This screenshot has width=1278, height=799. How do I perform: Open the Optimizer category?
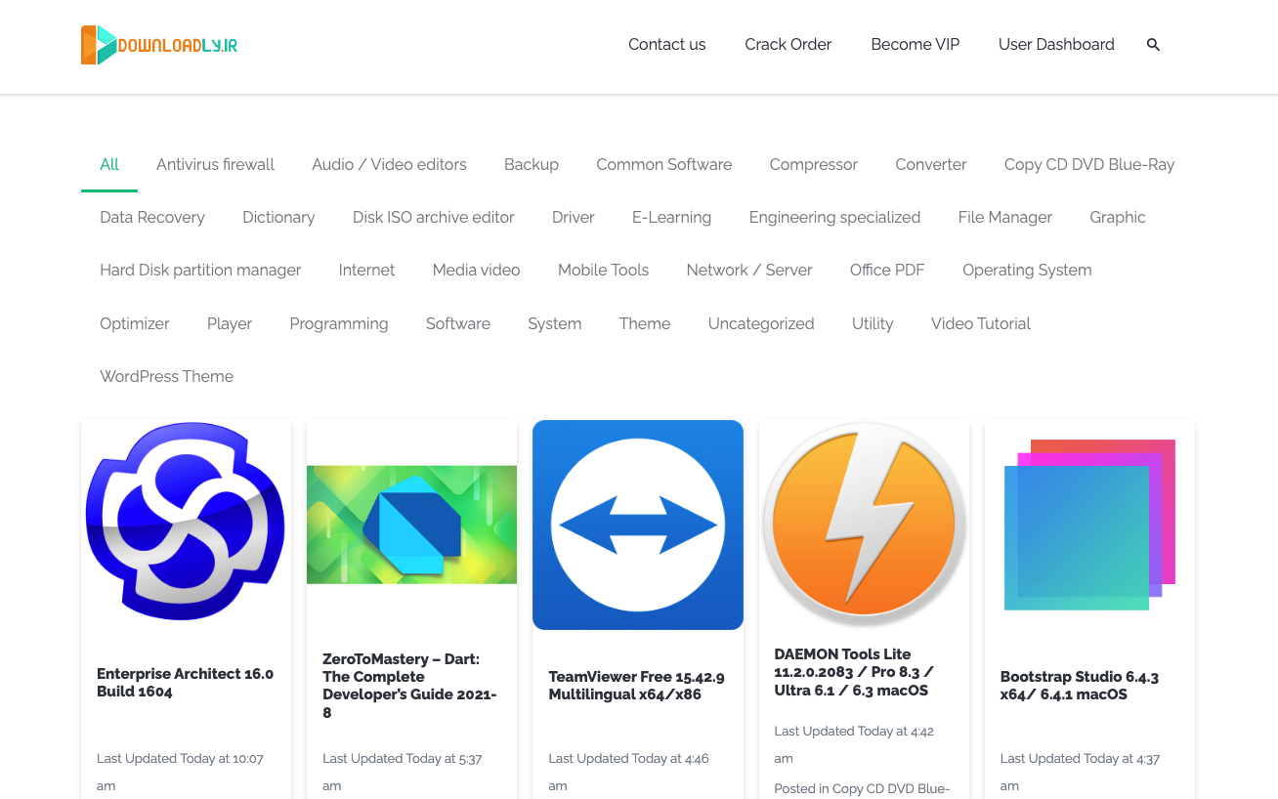click(x=135, y=323)
